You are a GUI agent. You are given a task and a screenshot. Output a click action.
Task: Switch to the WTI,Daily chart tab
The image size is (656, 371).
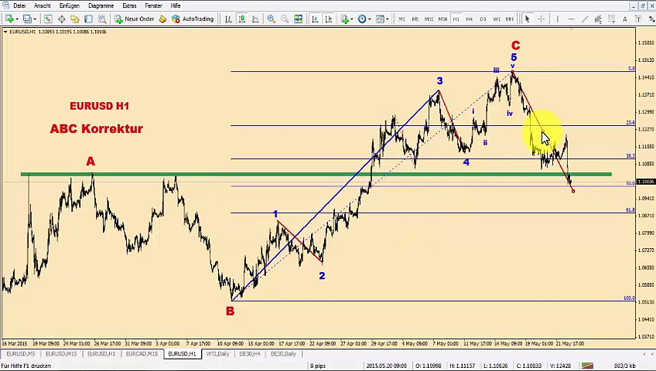click(x=217, y=354)
